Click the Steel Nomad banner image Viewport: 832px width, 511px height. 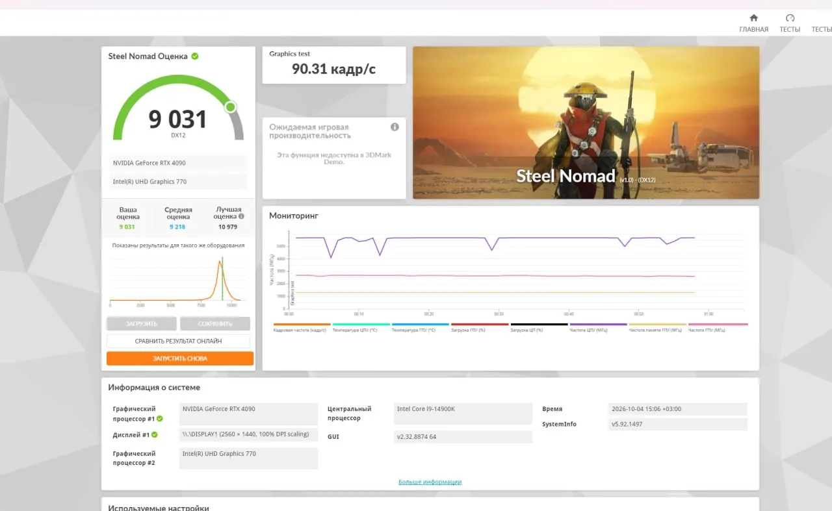[x=586, y=123]
